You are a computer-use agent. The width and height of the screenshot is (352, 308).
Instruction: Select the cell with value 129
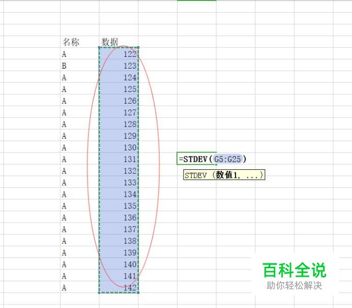[119, 136]
